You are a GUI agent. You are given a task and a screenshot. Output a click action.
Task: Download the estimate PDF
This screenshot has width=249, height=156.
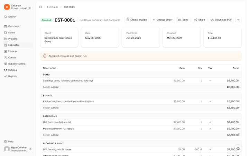coord(221,20)
